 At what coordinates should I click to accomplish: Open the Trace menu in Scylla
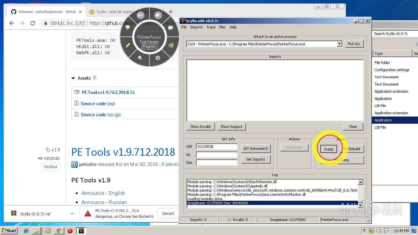(x=211, y=27)
